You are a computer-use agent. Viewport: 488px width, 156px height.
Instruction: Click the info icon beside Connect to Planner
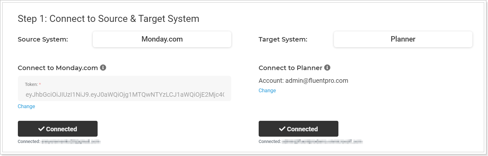(327, 68)
